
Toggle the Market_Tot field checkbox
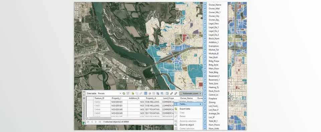click(205, 50)
